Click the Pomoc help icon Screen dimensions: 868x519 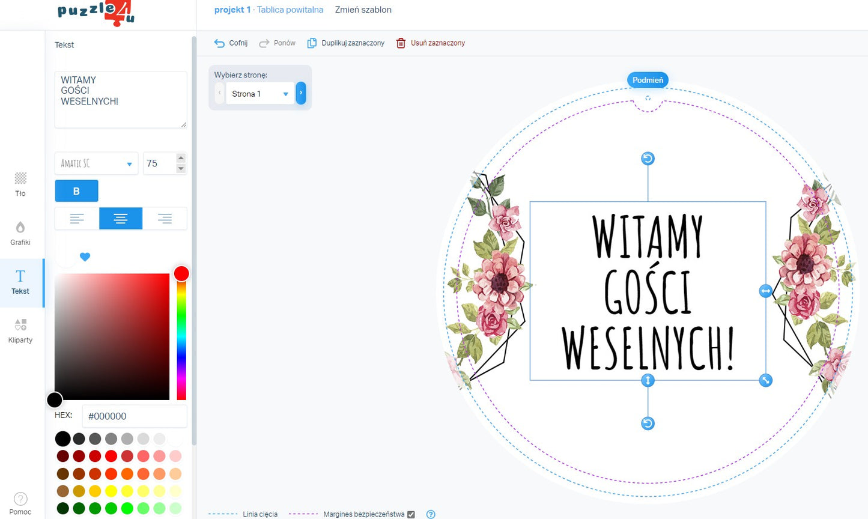[20, 499]
